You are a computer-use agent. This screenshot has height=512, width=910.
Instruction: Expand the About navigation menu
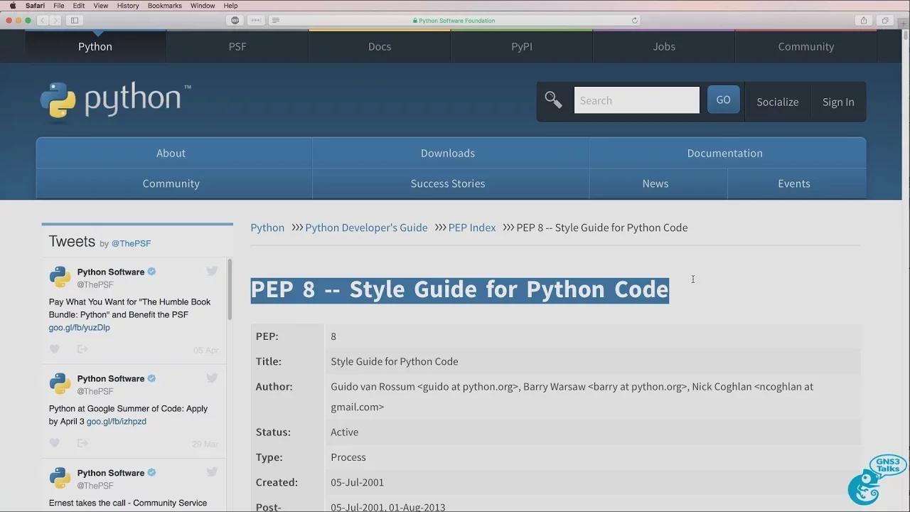point(171,153)
